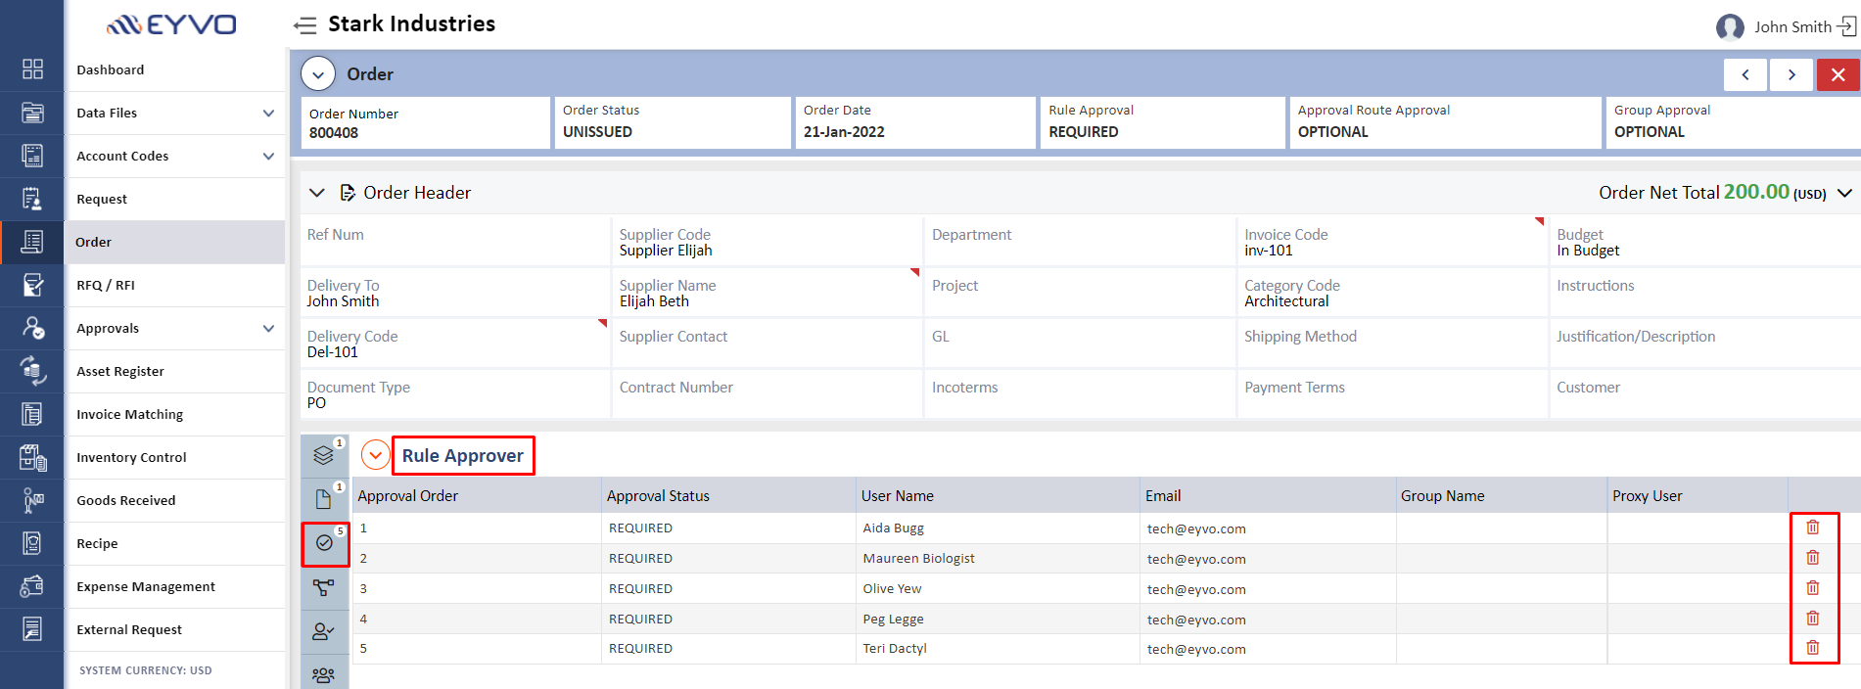Open External Request in the sidebar
Image resolution: width=1861 pixels, height=689 pixels.
[174, 629]
